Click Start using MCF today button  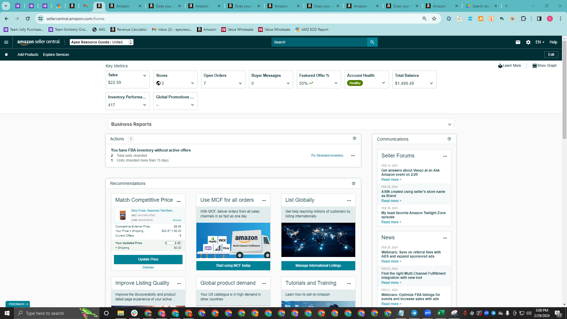[233, 266]
